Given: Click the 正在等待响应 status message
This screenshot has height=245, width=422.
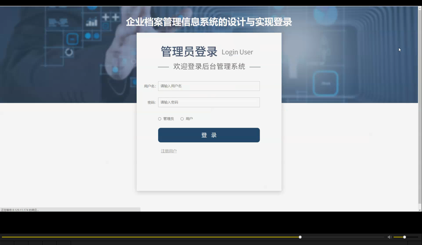Looking at the screenshot, I should click(x=19, y=210).
